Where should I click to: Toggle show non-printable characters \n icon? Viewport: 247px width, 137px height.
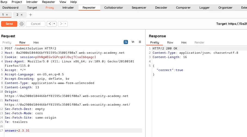(x=133, y=42)
